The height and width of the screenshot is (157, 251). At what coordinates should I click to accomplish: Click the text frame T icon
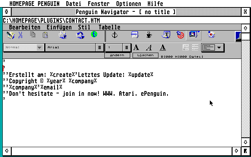[166, 35]
